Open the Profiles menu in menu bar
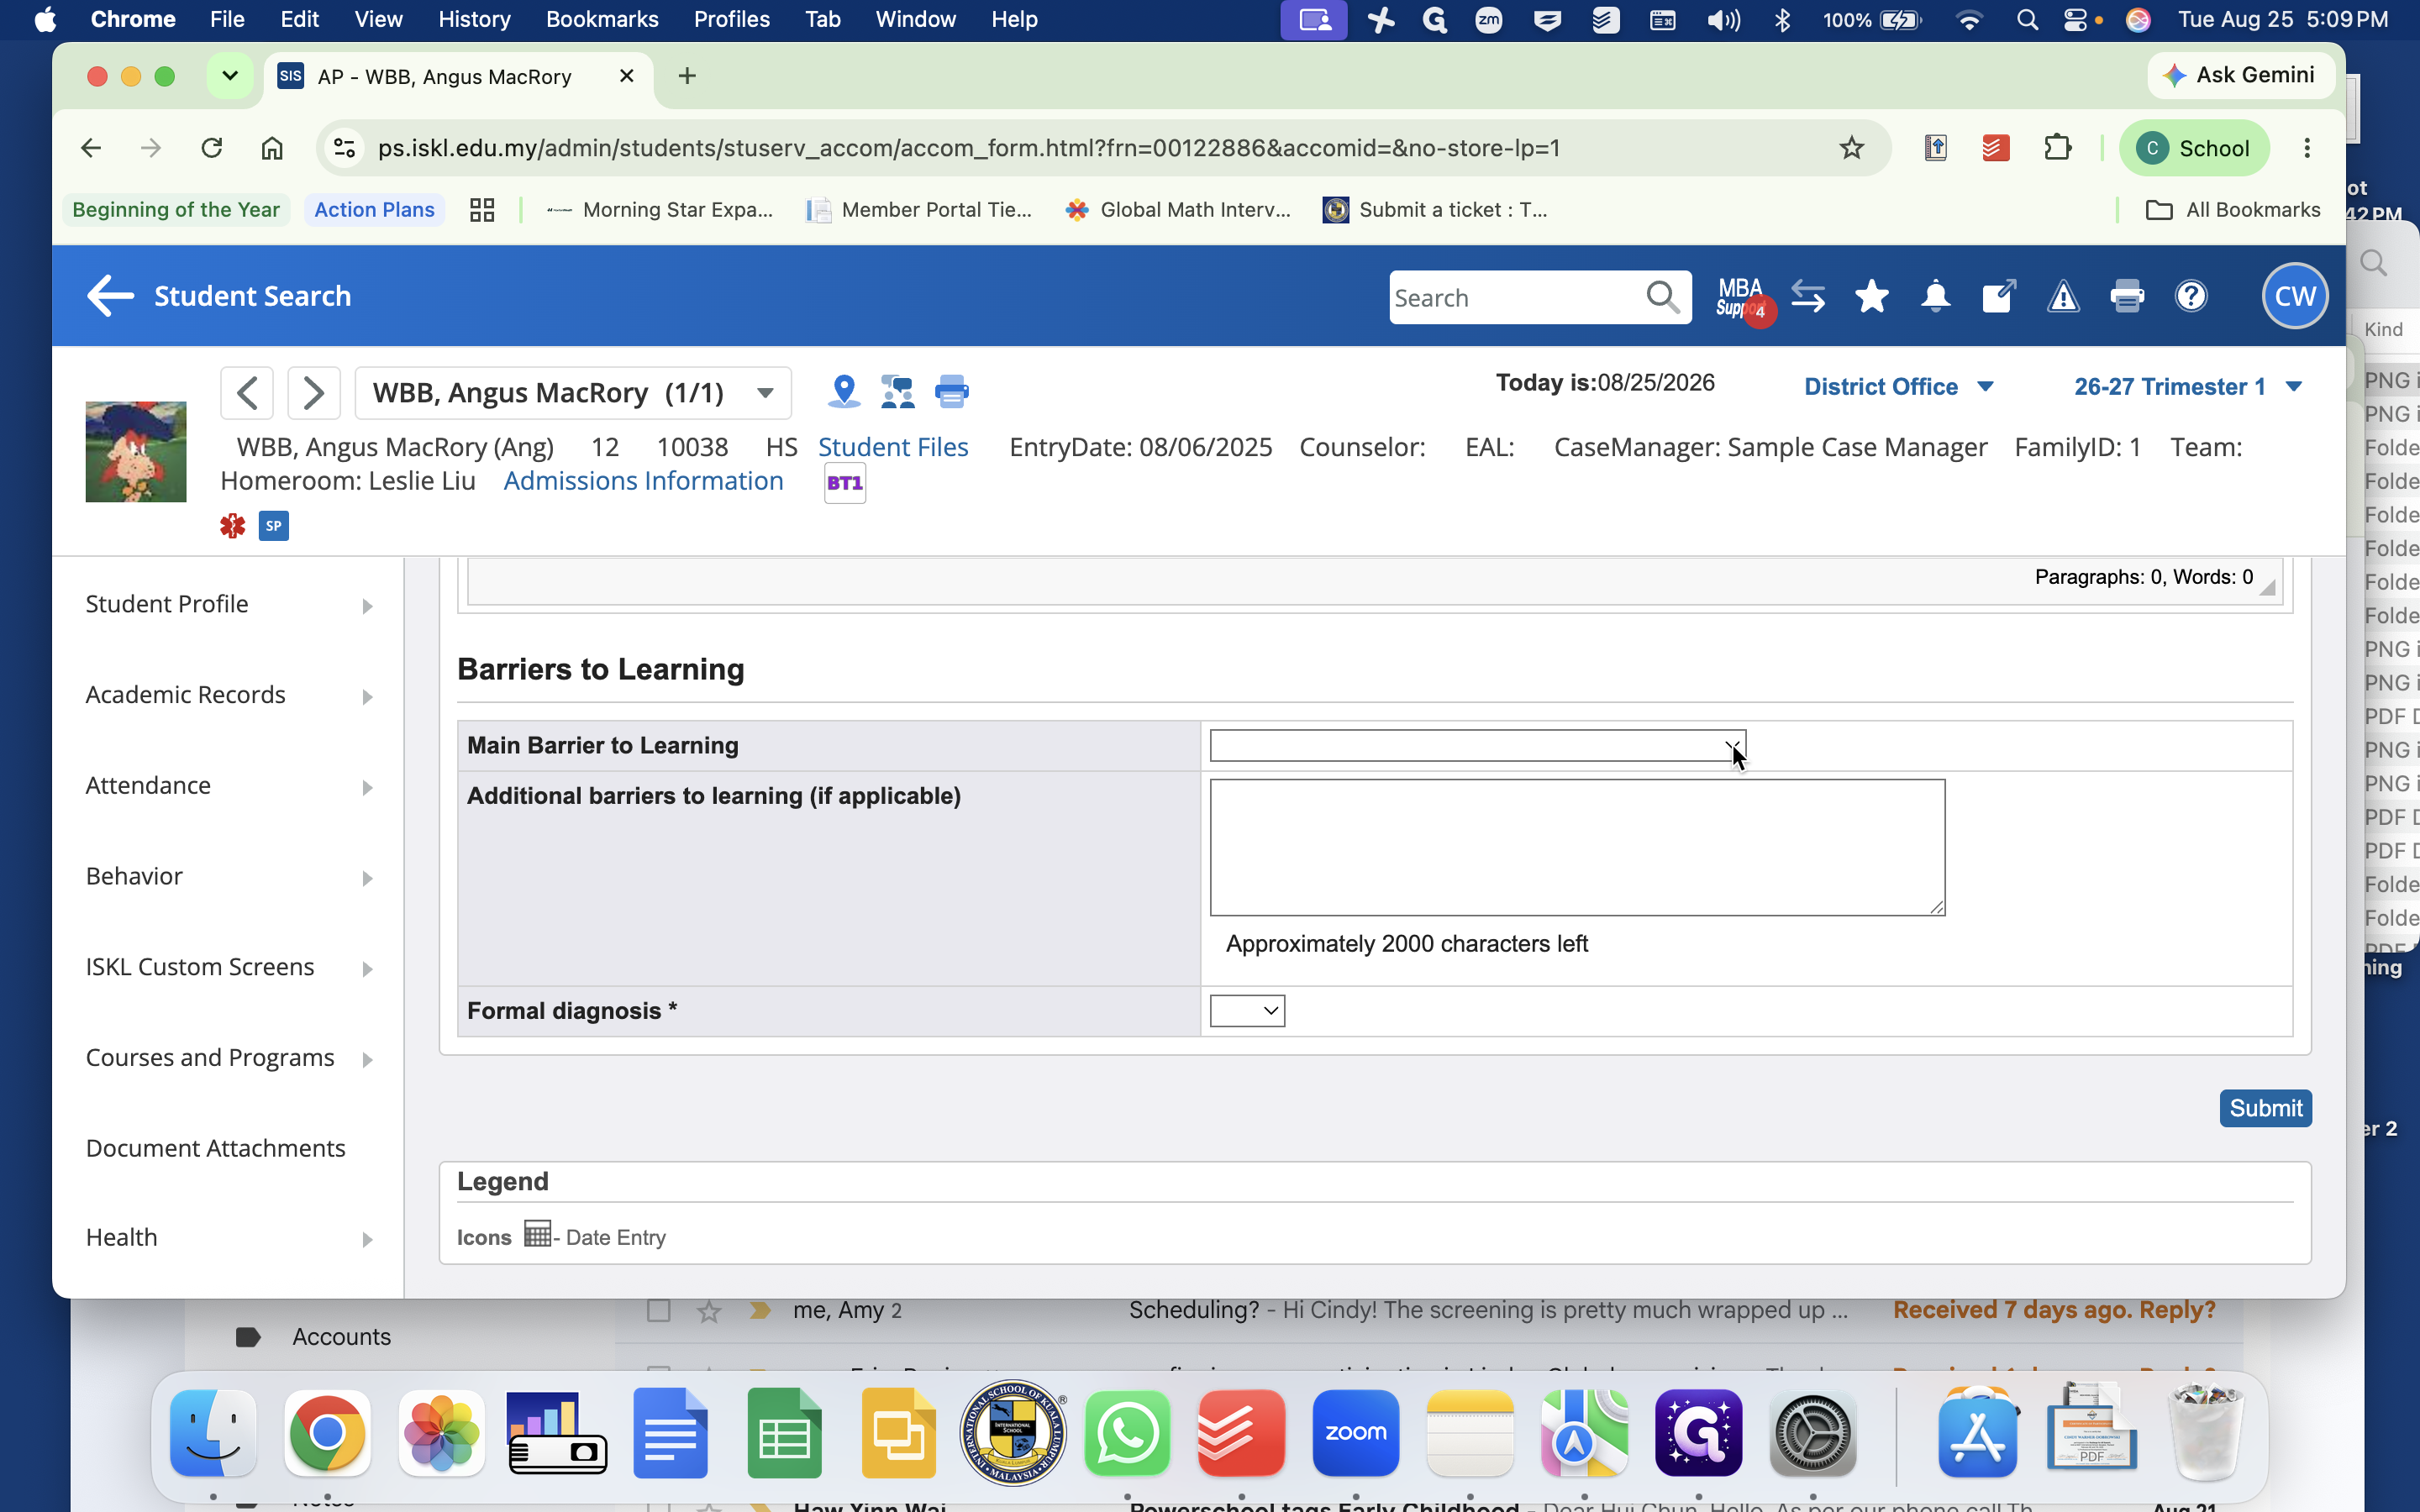The image size is (2420, 1512). click(x=731, y=19)
